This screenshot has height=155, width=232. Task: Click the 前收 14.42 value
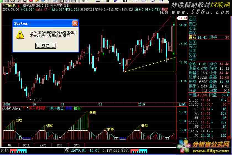pos(219,69)
